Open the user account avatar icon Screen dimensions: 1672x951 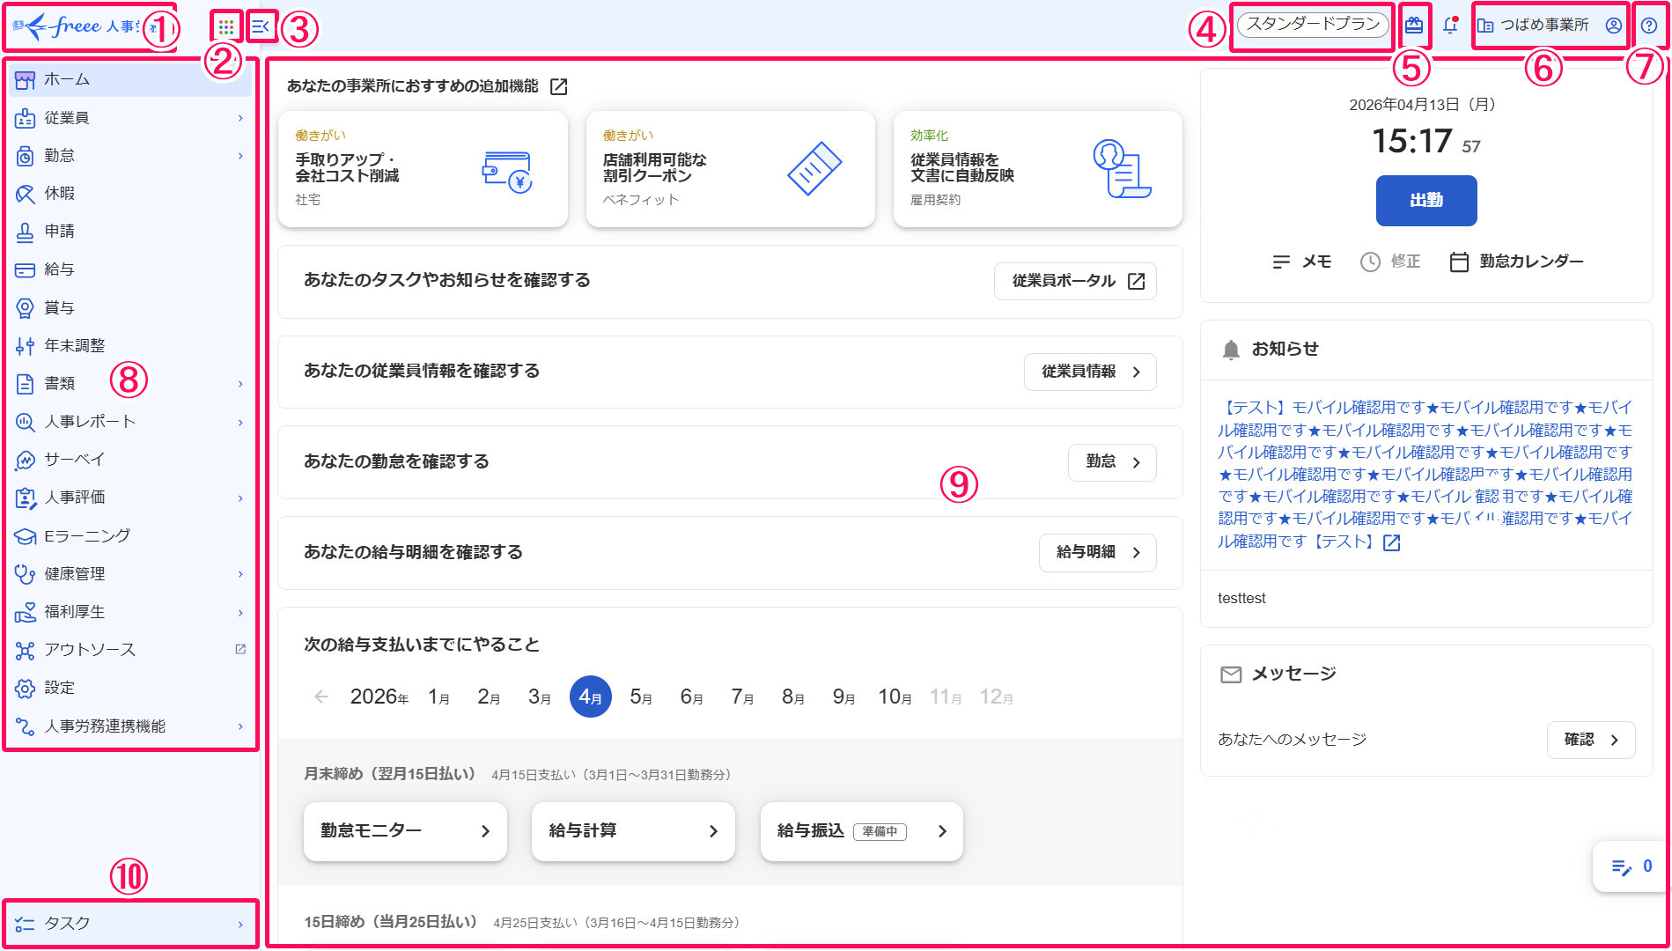(1613, 26)
